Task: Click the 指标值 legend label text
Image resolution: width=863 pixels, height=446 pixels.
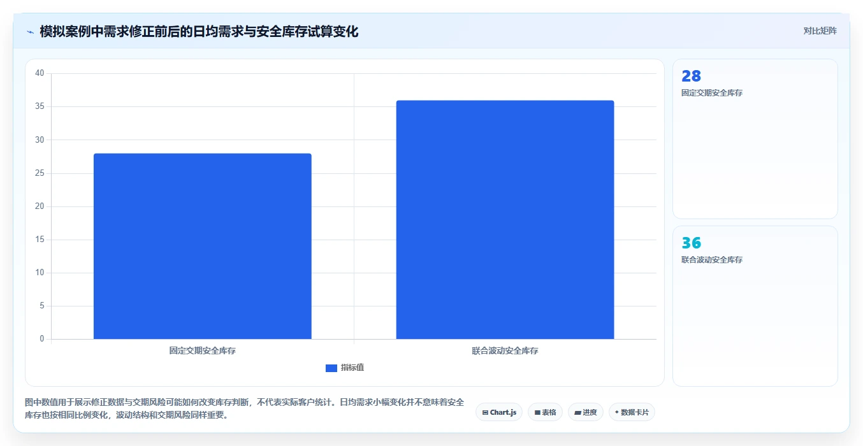Action: [x=352, y=368]
